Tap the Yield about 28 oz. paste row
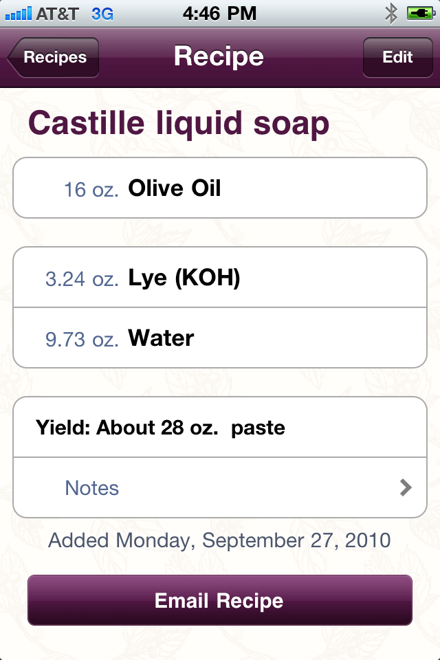The image size is (440, 660). point(220,428)
